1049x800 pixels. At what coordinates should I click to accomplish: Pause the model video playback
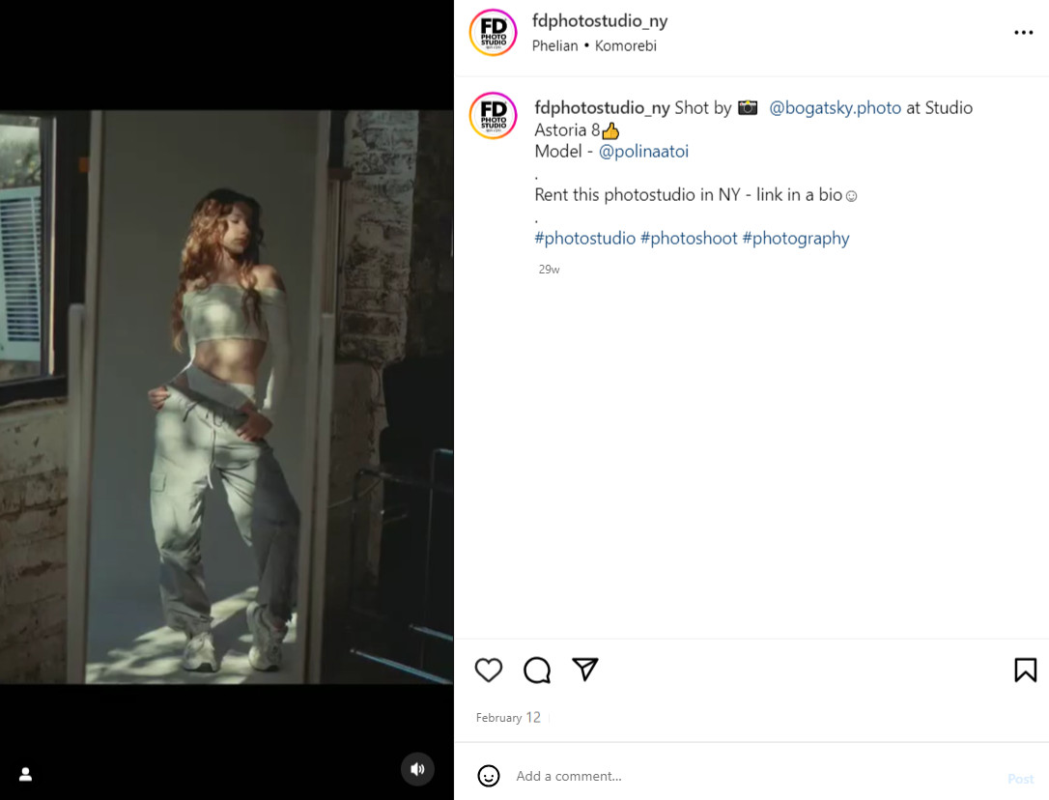(227, 397)
